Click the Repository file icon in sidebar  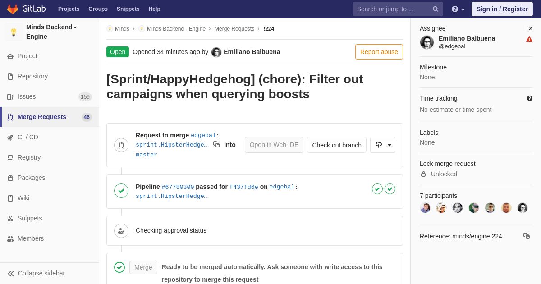tap(10, 77)
